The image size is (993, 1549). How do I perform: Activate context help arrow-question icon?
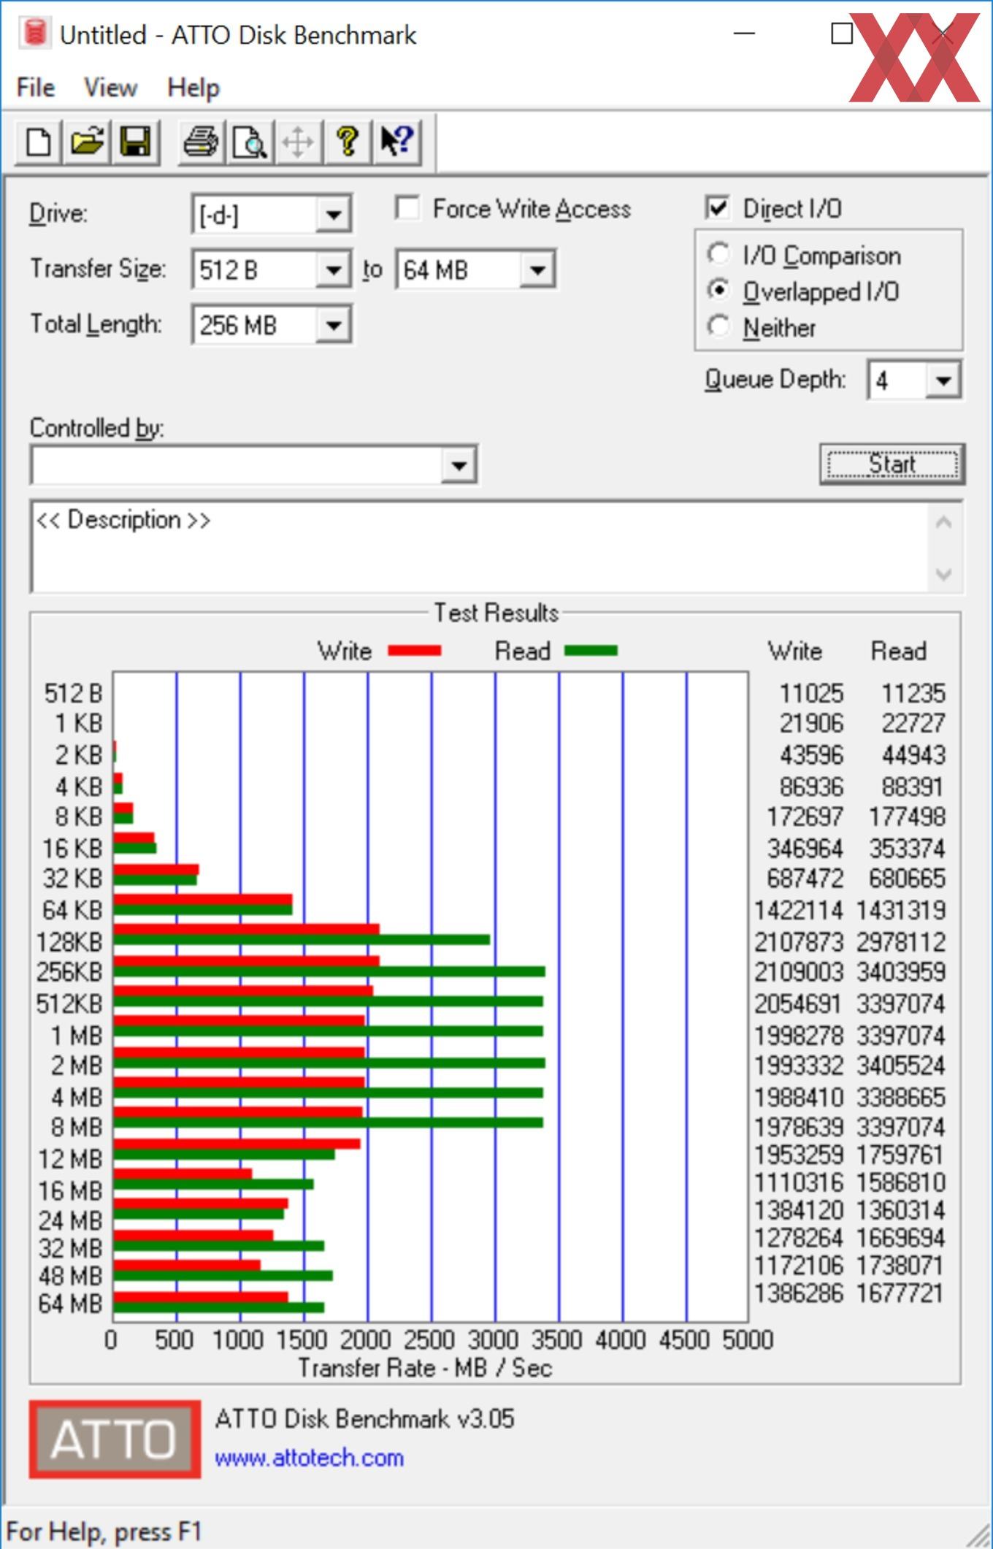(x=397, y=141)
